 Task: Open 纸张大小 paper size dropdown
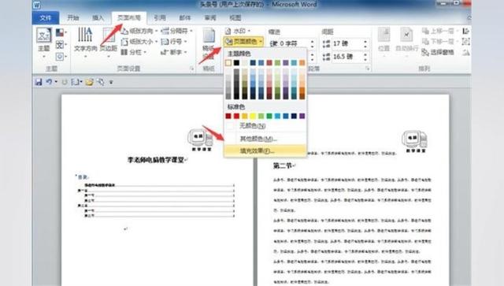click(x=139, y=42)
